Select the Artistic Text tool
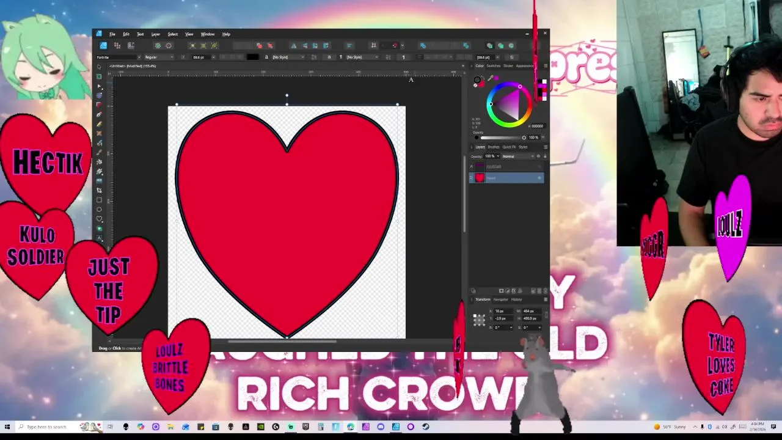Image resolution: width=782 pixels, height=440 pixels. point(99,238)
